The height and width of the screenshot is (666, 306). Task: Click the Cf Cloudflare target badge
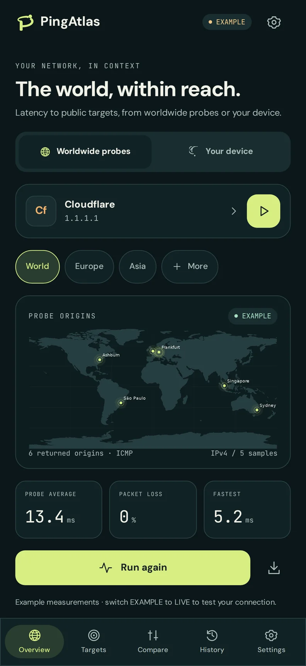point(41,211)
